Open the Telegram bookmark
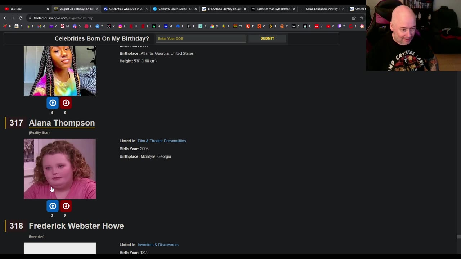Viewport: 461px width, 259px height. click(x=99, y=26)
